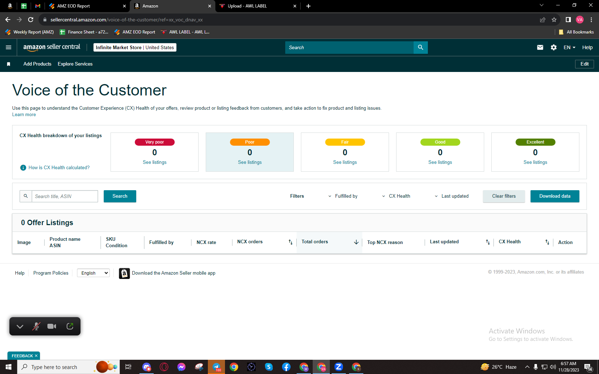The height and width of the screenshot is (374, 599).
Task: Click the share page icon in address bar
Action: pos(542,20)
